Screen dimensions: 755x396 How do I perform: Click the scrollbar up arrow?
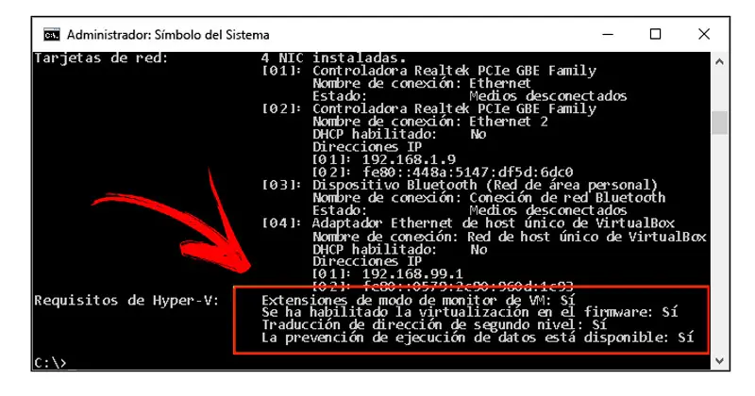pyautogui.click(x=719, y=61)
